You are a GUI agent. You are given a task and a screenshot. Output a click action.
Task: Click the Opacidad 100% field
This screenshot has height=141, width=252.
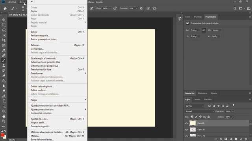click(x=228, y=111)
